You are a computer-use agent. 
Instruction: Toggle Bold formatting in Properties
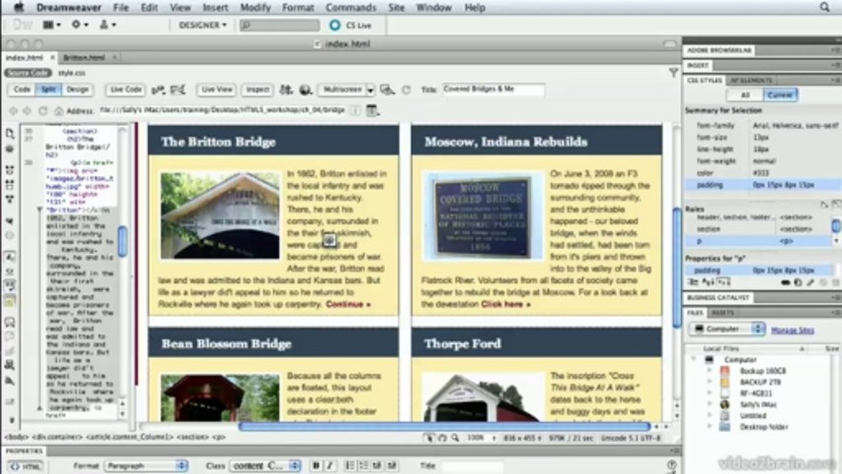[316, 465]
